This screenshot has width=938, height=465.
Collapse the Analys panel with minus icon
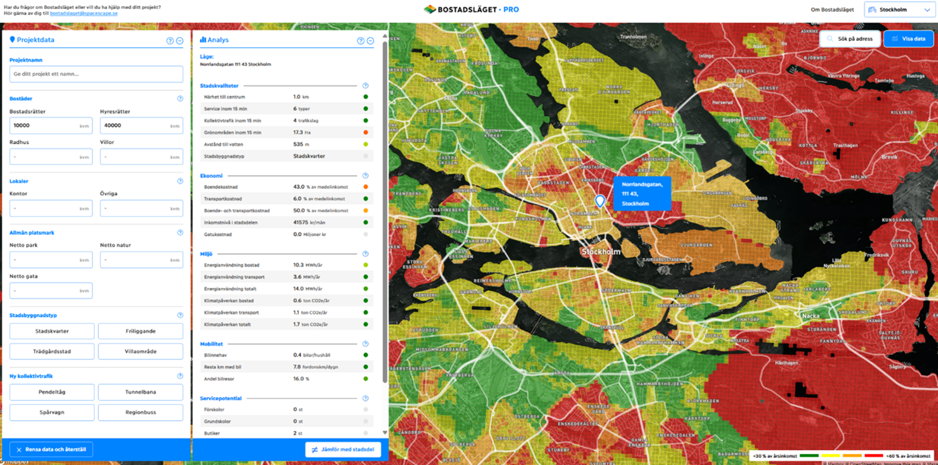click(x=370, y=41)
